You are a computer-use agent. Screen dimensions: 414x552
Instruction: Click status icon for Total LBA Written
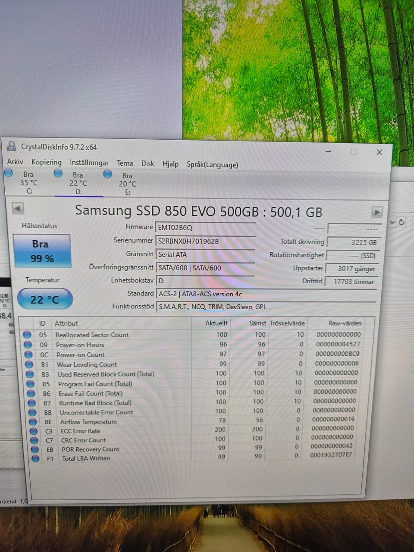35,458
